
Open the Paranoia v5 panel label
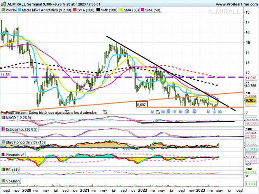point(15,155)
